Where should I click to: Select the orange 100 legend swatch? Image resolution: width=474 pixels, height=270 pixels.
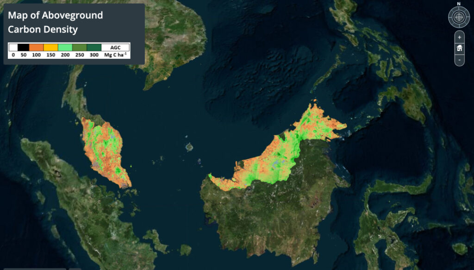point(37,47)
